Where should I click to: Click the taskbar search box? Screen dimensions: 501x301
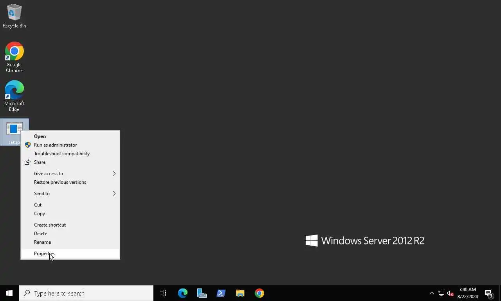(86, 293)
